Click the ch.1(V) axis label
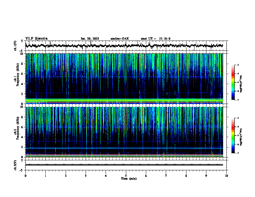 (15, 46)
